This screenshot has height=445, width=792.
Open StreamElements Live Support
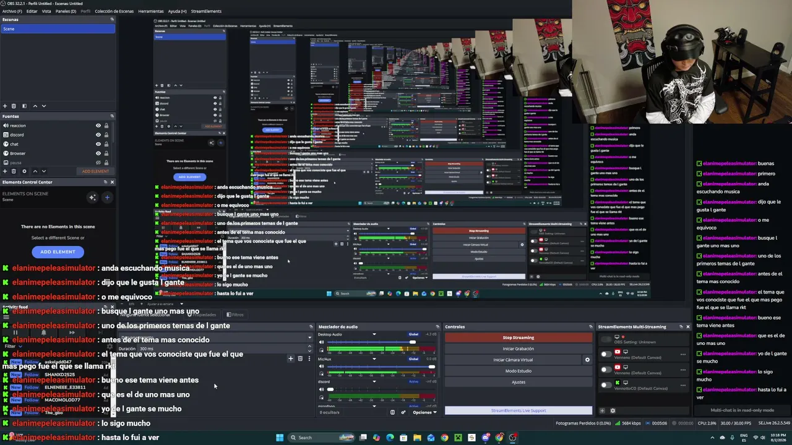519,410
